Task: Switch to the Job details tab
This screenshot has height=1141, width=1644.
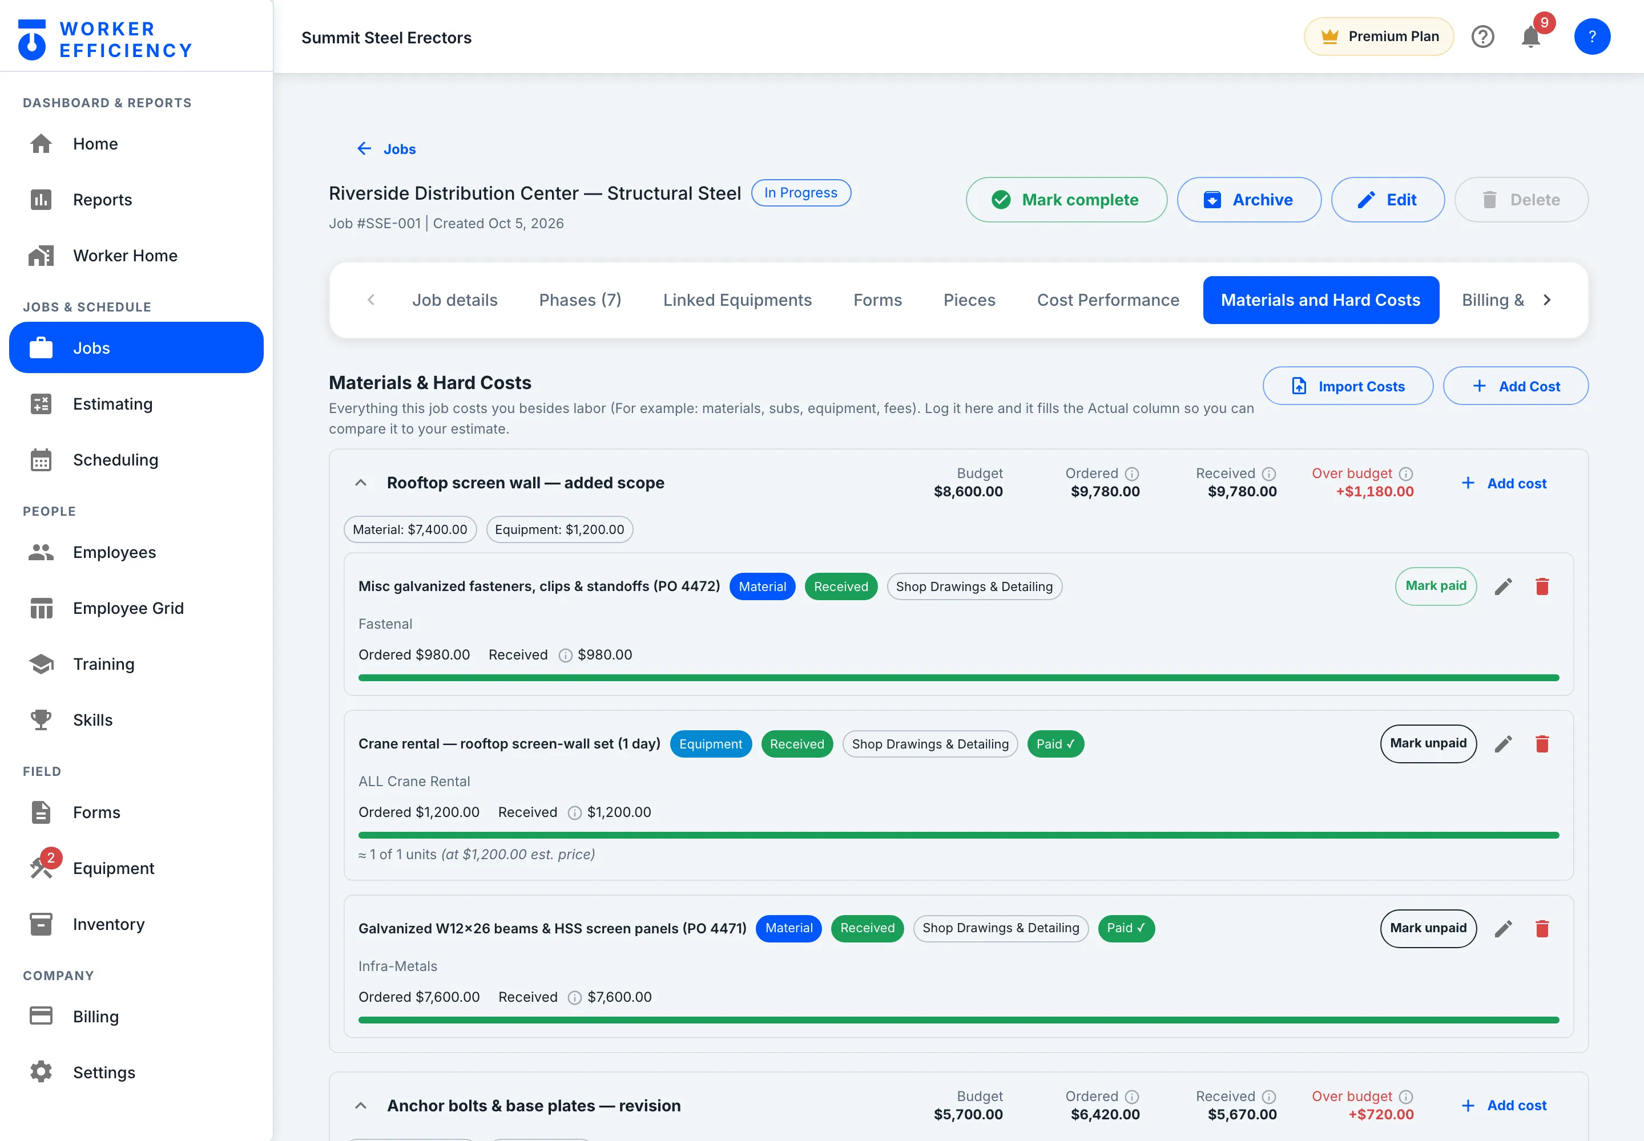Action: (x=454, y=300)
